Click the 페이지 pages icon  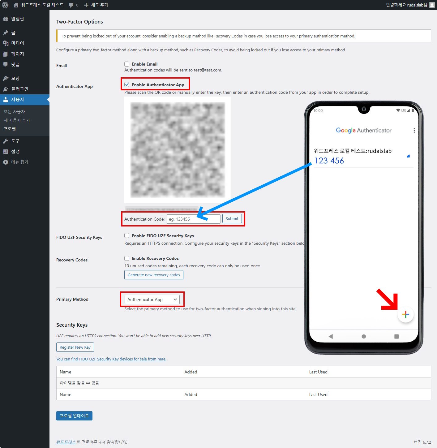point(6,54)
